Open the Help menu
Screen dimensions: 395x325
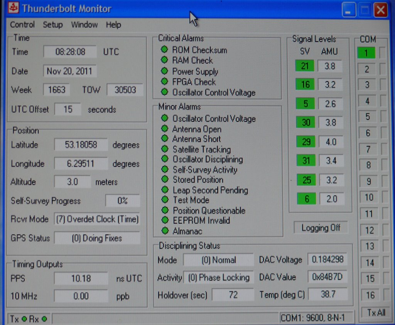click(113, 25)
